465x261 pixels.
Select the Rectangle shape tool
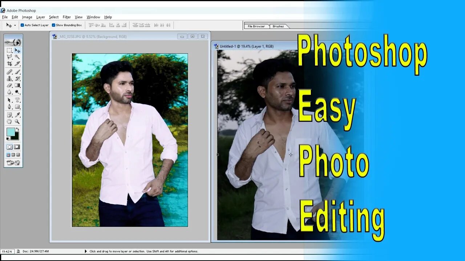[x=17, y=107]
